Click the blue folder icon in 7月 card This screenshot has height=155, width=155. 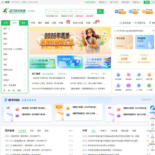[68, 115]
